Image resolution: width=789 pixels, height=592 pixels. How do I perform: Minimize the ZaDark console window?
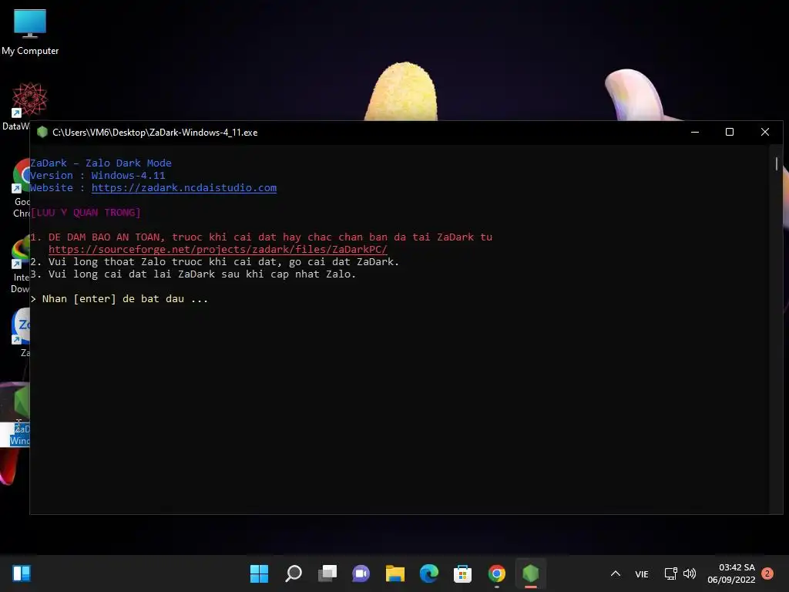tap(695, 132)
